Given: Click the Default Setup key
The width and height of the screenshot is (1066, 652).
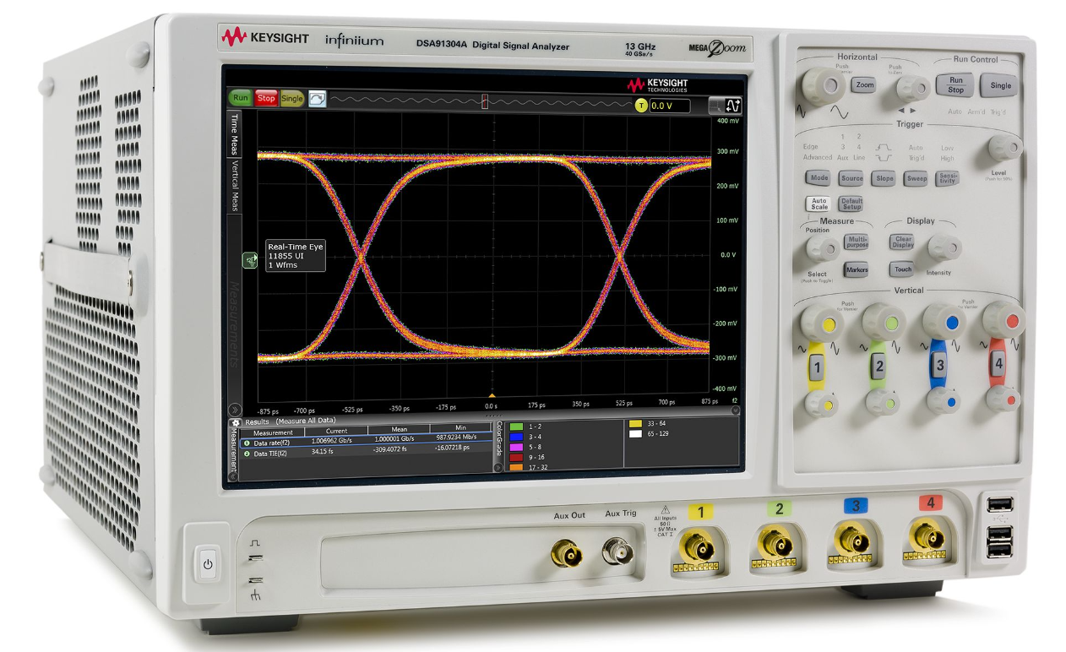Looking at the screenshot, I should [x=851, y=204].
